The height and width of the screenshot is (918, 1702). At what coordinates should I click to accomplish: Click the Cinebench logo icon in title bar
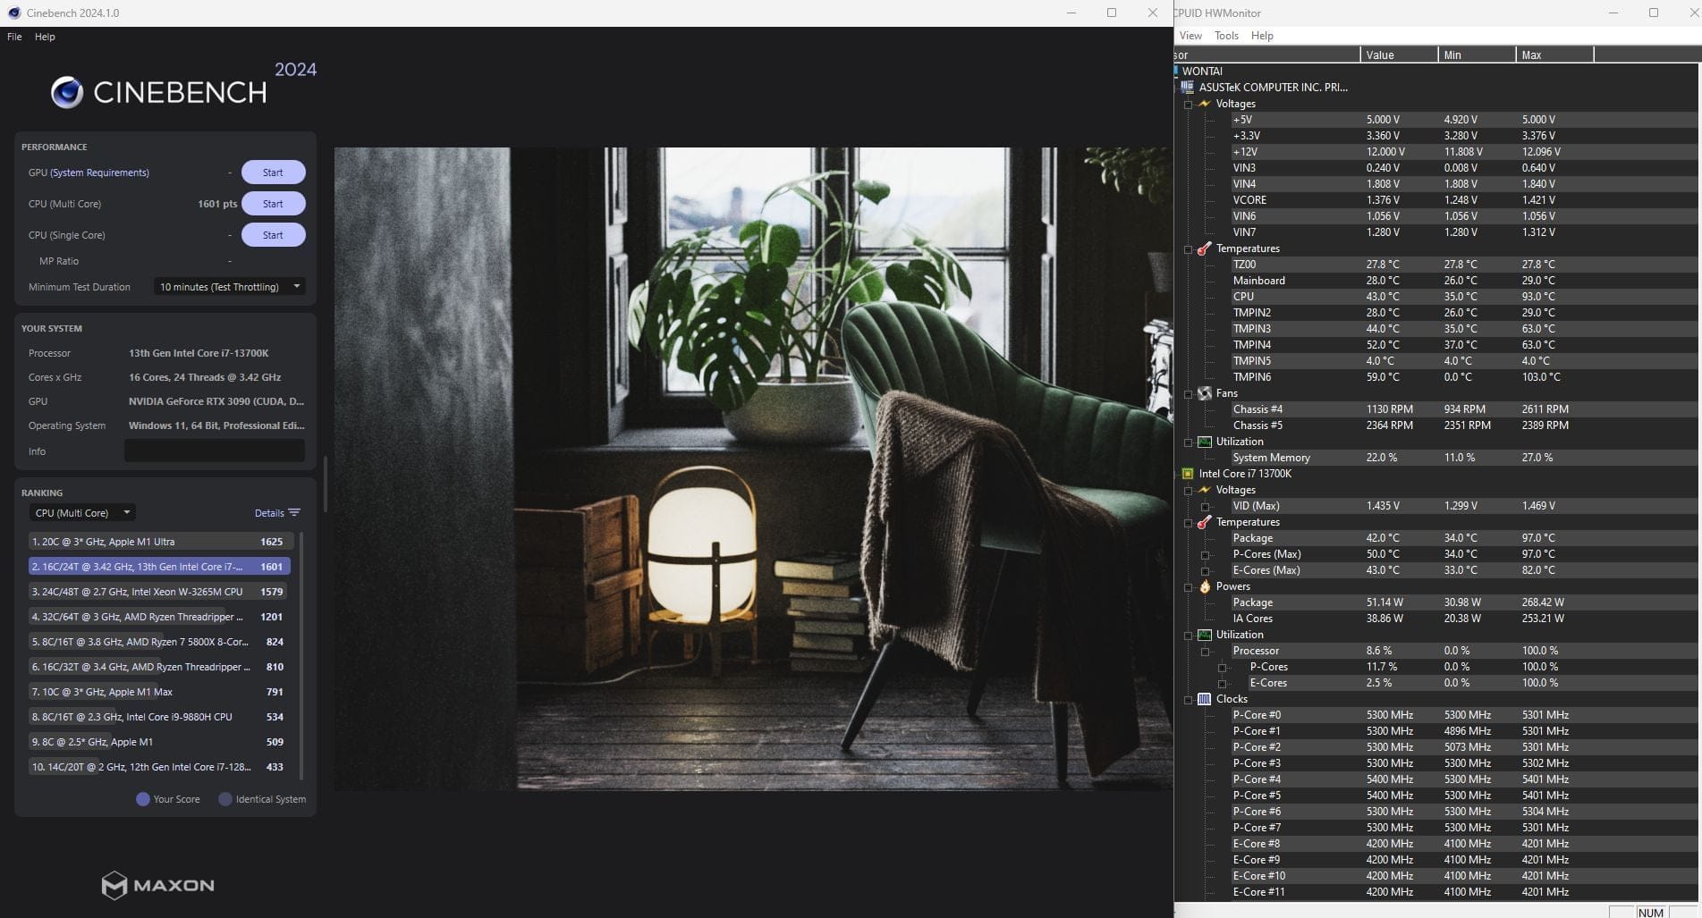pyautogui.click(x=14, y=13)
